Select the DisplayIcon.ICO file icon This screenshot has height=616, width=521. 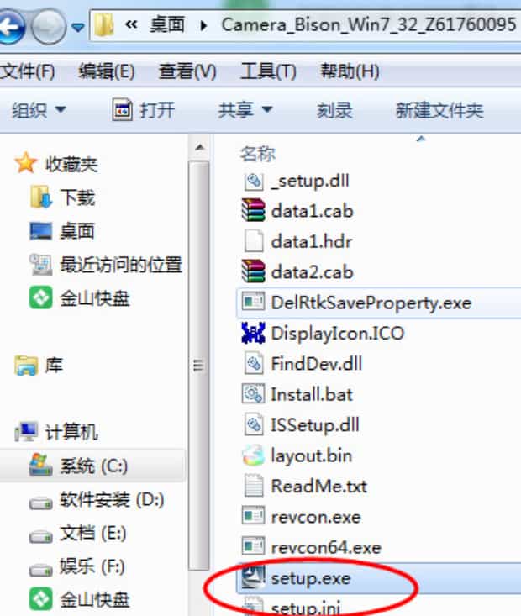(x=253, y=333)
